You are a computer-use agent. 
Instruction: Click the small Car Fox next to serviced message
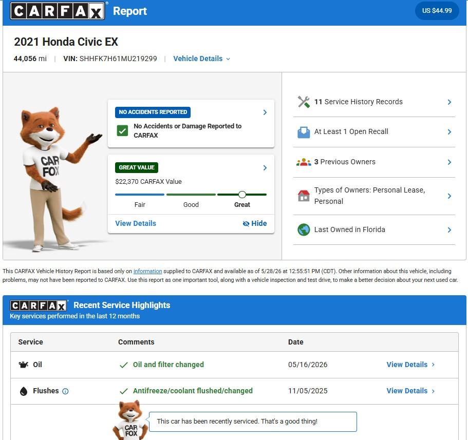[x=130, y=420]
